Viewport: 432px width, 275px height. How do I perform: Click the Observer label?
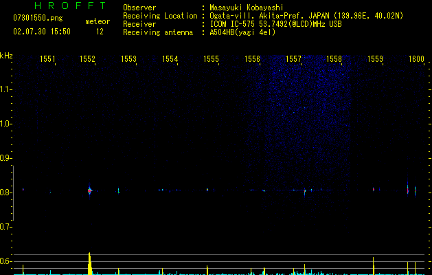[139, 8]
